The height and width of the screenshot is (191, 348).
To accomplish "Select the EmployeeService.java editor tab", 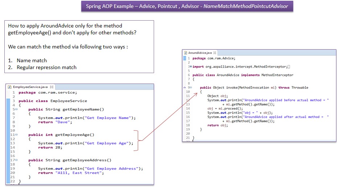I will click(x=30, y=87).
